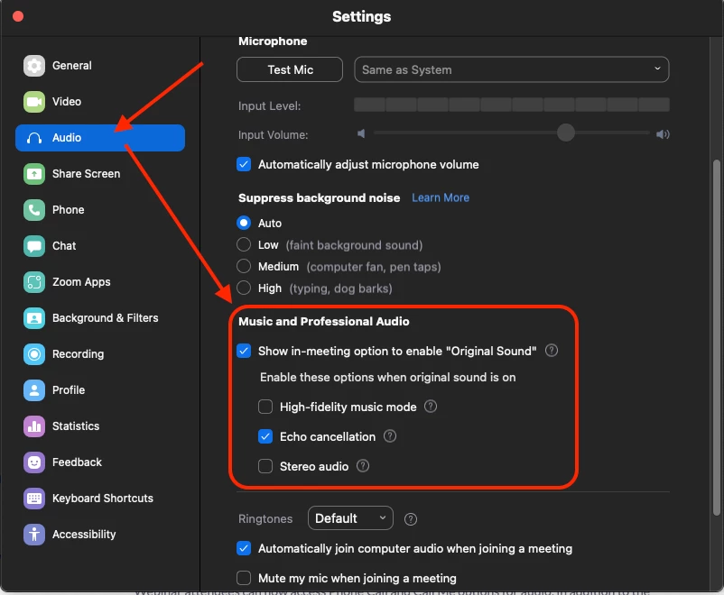Close the Settings window
The image size is (724, 595).
(x=18, y=16)
